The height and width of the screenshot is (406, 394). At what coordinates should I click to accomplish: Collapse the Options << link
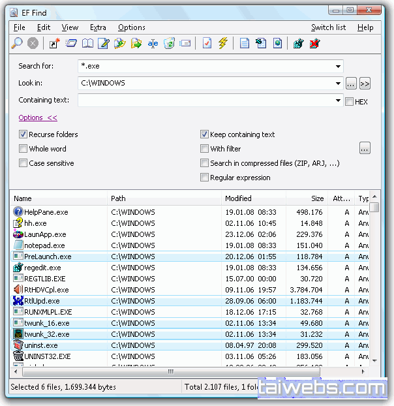[38, 117]
